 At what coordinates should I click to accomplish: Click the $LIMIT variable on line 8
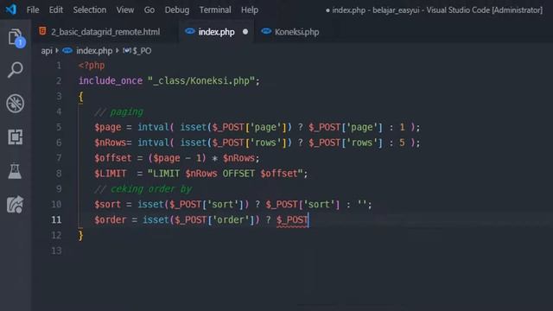[110, 174]
